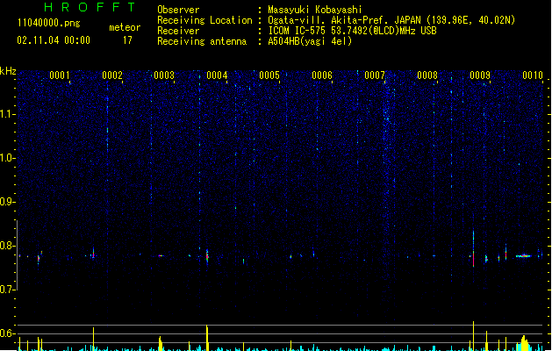
Task: Click the 0.6 kHz axis label
Action: click(7, 333)
